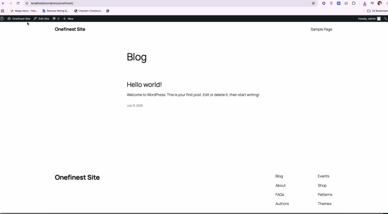Screen dimensions: 388x214
Task: Open the 'Hello world!' post title
Action: point(144,84)
